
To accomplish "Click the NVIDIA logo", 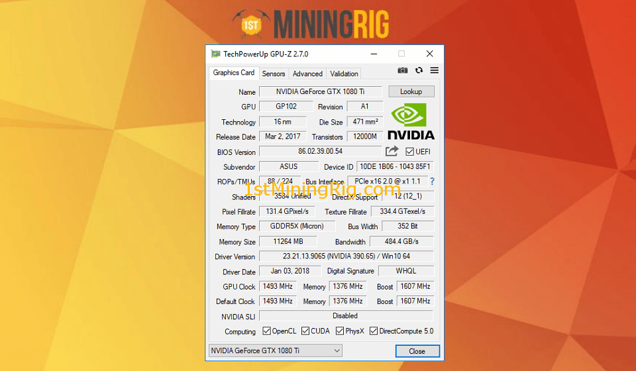I will (x=411, y=122).
